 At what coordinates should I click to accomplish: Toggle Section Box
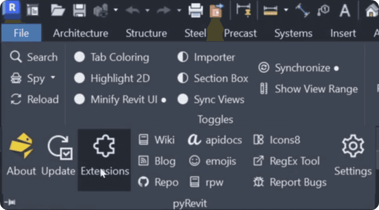point(213,78)
